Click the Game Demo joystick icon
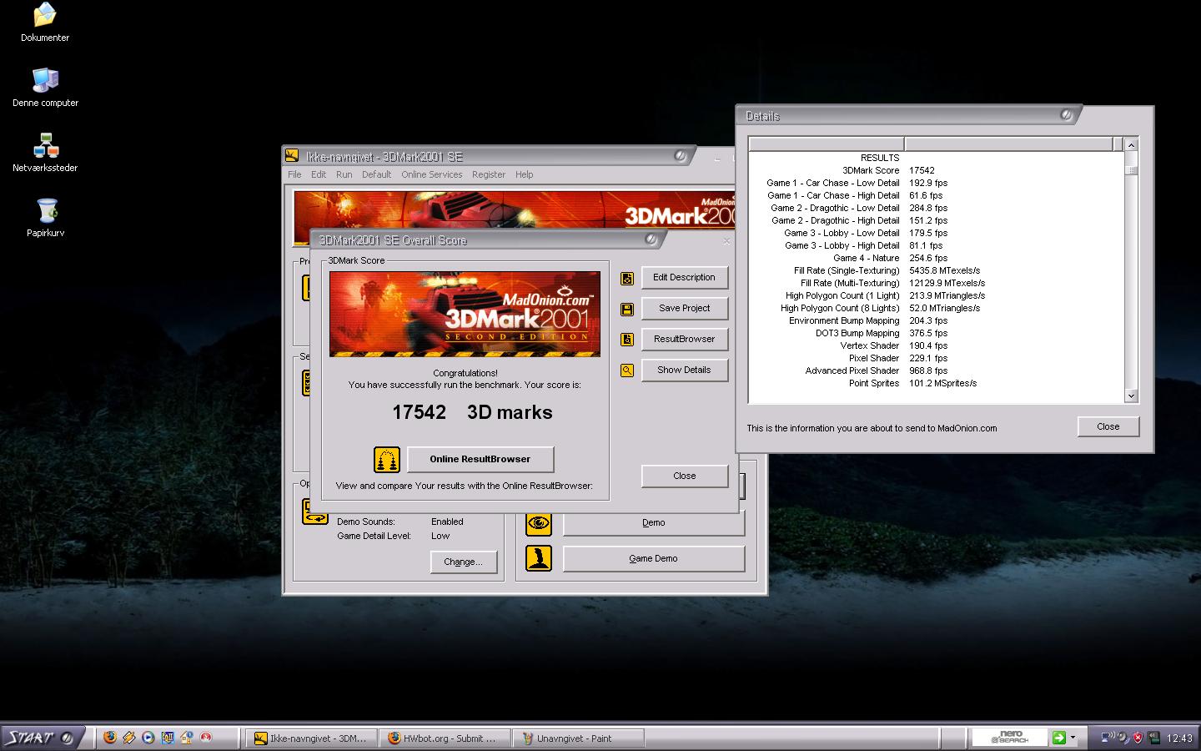This screenshot has width=1201, height=751. [539, 558]
